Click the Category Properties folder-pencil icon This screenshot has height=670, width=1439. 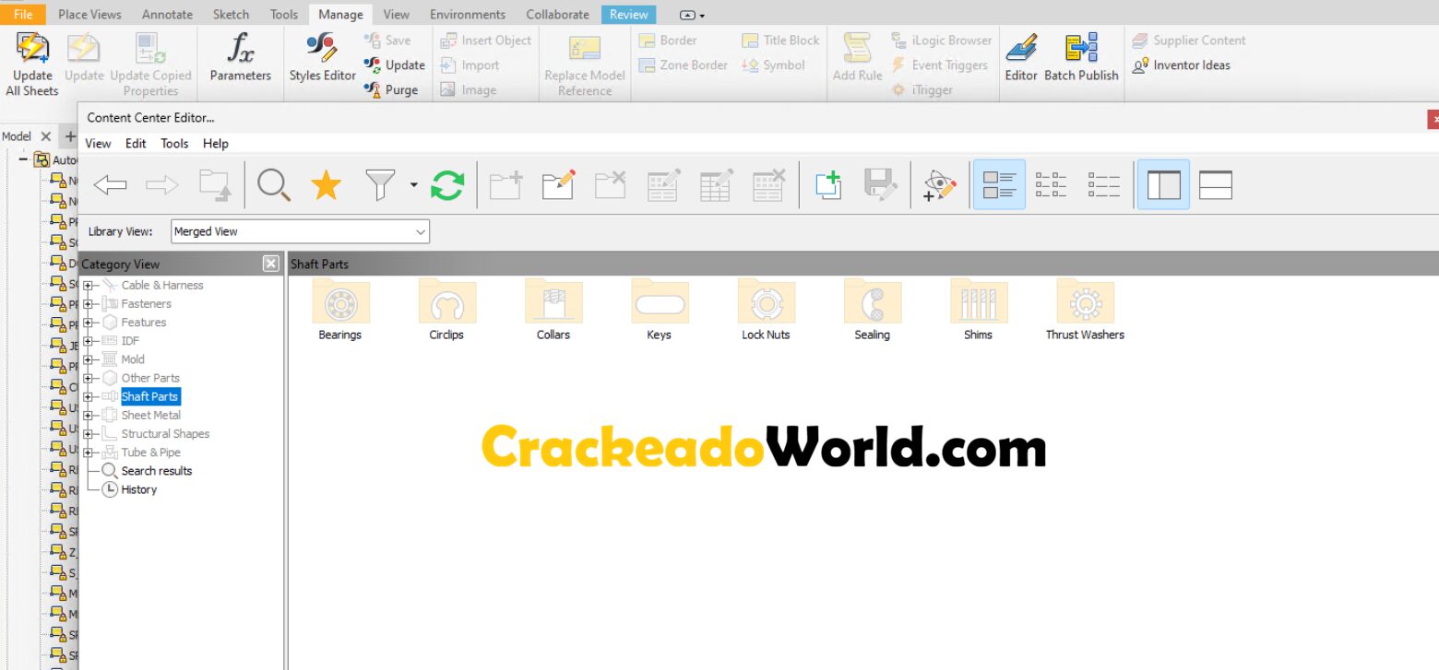tap(559, 185)
